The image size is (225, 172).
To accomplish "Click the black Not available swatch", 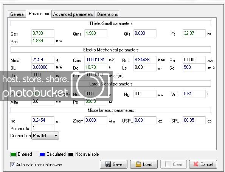I will [71, 154].
